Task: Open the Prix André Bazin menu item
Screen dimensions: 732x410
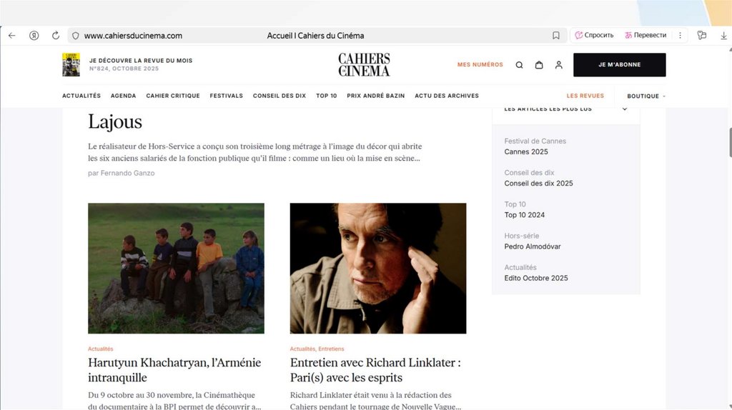Action: 376,96
